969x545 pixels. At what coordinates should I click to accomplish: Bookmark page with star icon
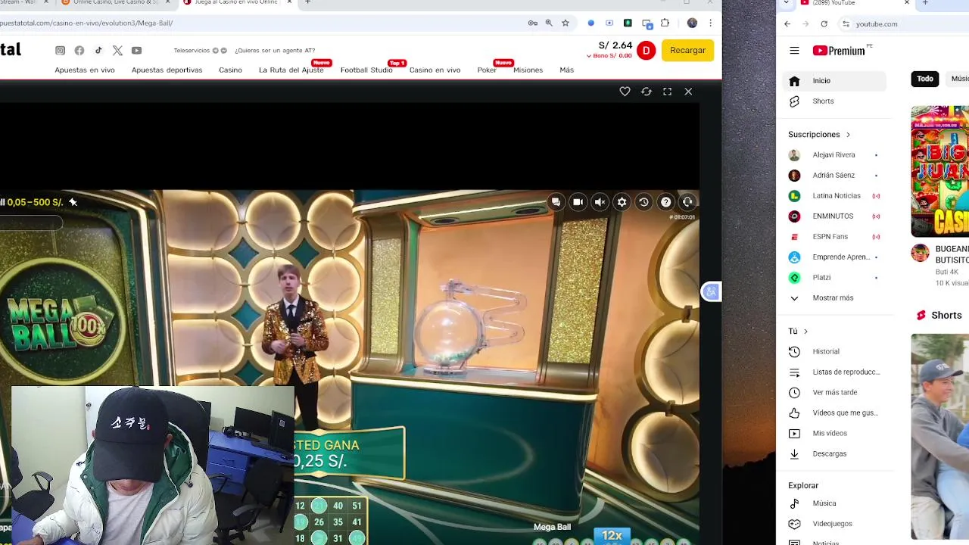(565, 23)
